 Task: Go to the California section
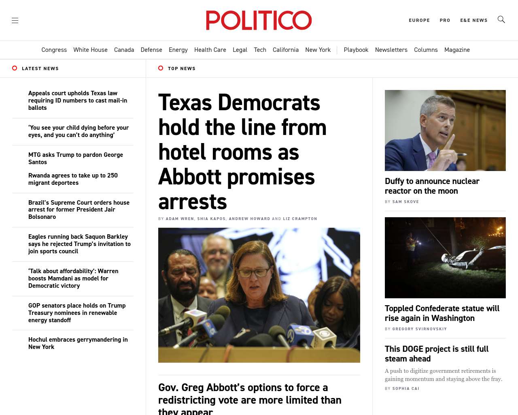click(286, 50)
